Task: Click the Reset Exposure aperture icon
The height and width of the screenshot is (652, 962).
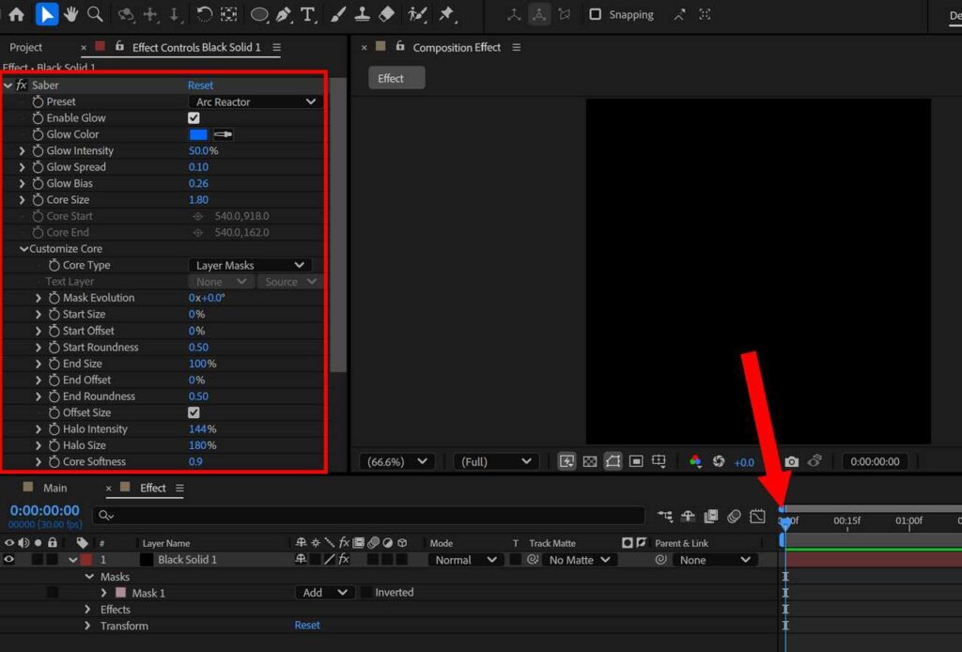Action: (x=719, y=461)
